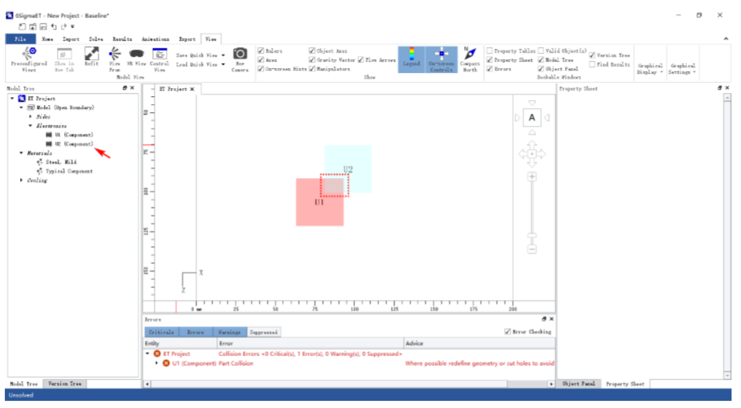Toggle the Gravity Vector checkbox
This screenshot has height=408, width=741.
tap(312, 59)
